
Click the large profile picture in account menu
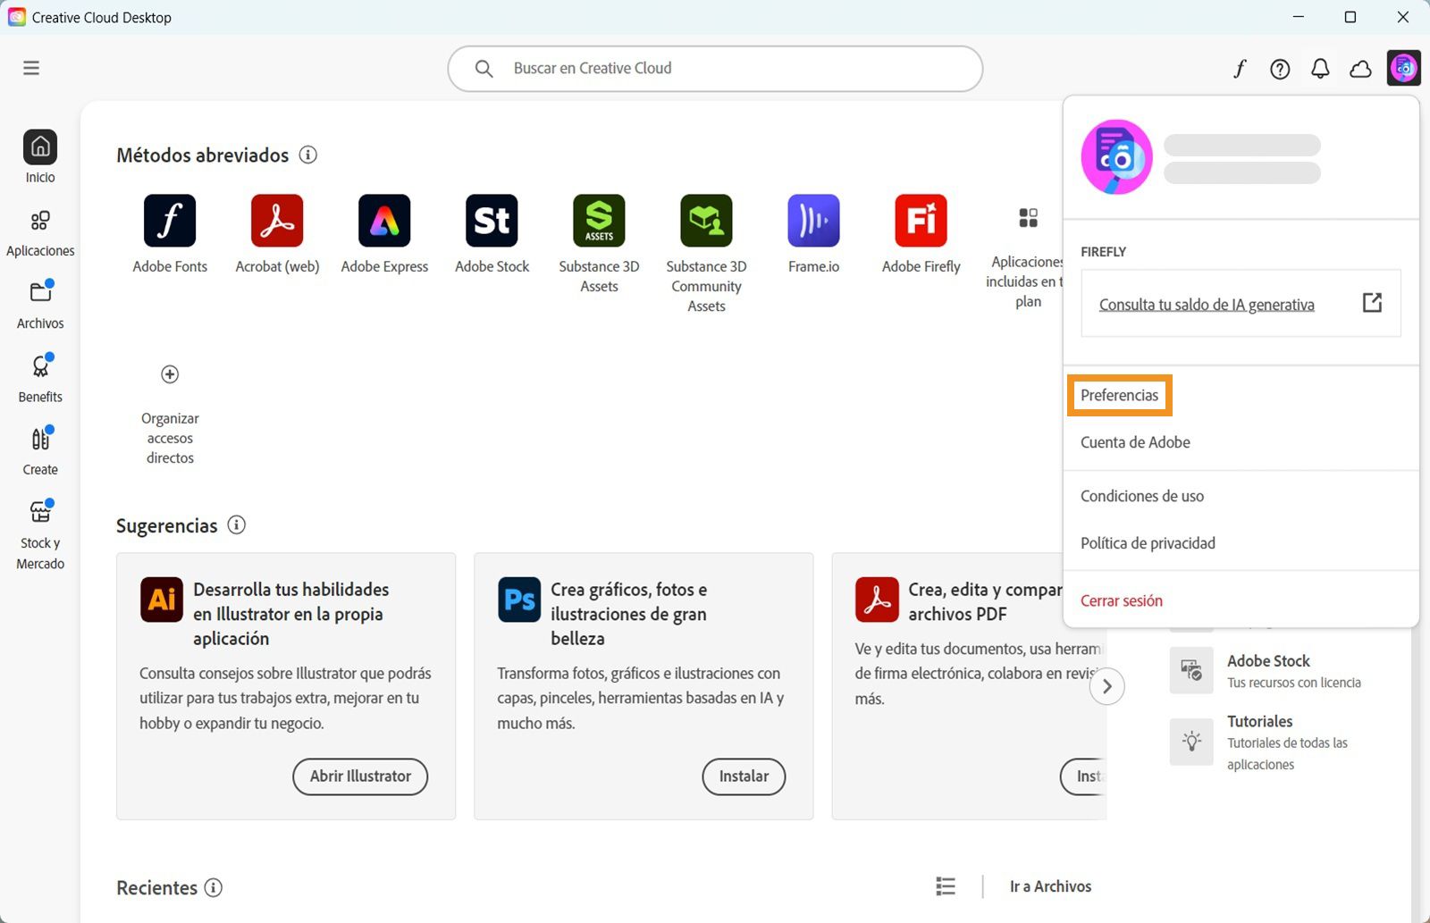pos(1116,157)
